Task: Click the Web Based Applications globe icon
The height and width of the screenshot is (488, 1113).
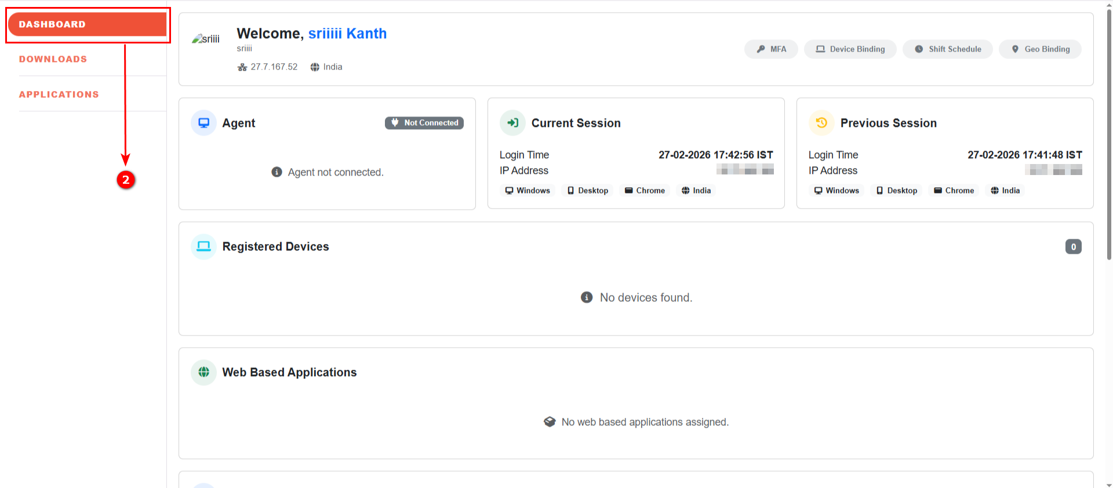Action: [x=203, y=372]
